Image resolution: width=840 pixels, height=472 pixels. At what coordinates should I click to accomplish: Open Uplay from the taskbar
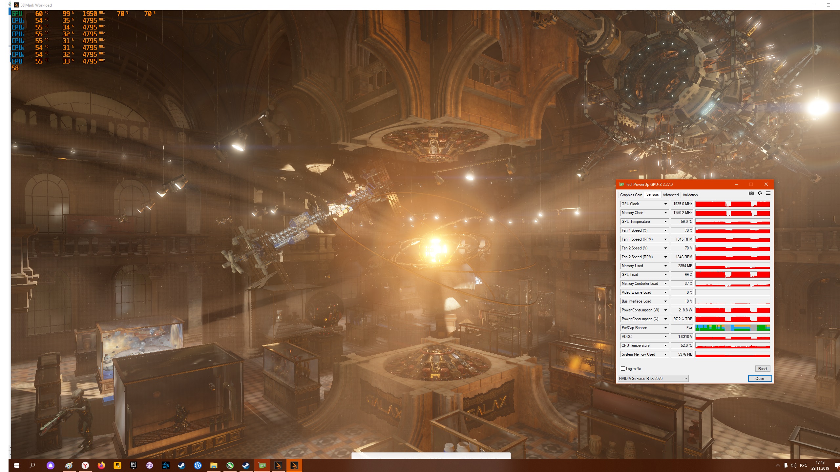click(x=198, y=465)
